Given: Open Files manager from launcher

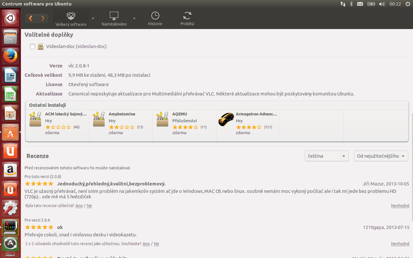Looking at the screenshot, I should coord(10,37).
